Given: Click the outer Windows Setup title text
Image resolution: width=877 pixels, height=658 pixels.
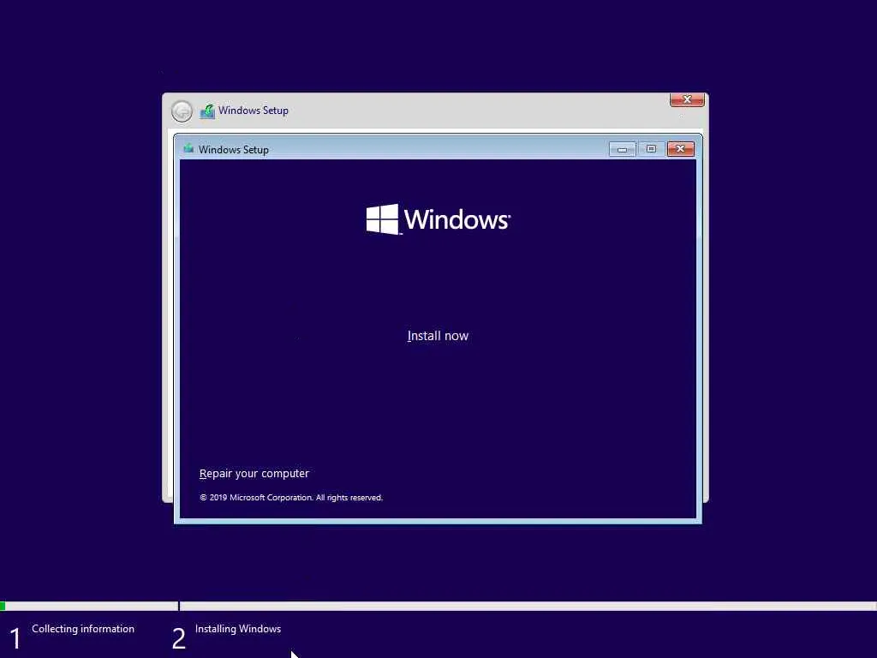Looking at the screenshot, I should click(254, 111).
